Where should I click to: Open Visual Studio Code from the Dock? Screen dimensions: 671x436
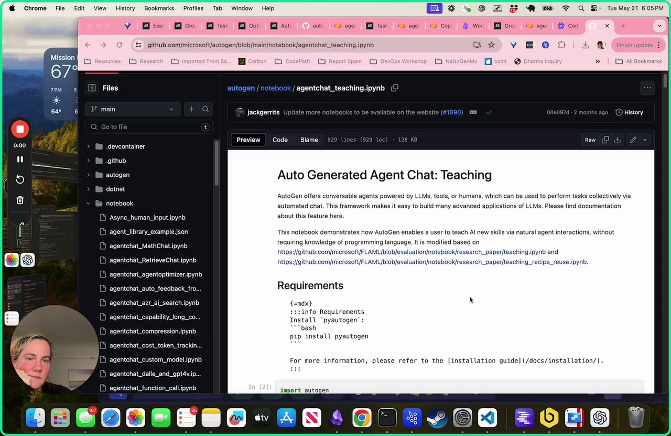pyautogui.click(x=488, y=418)
